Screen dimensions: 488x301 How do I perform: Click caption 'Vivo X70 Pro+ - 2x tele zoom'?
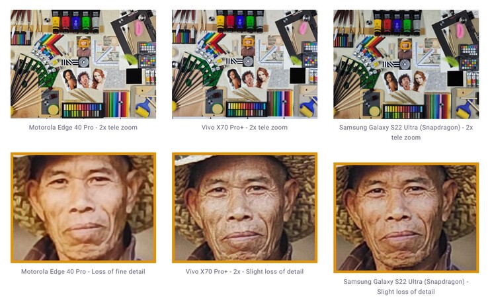click(x=245, y=127)
